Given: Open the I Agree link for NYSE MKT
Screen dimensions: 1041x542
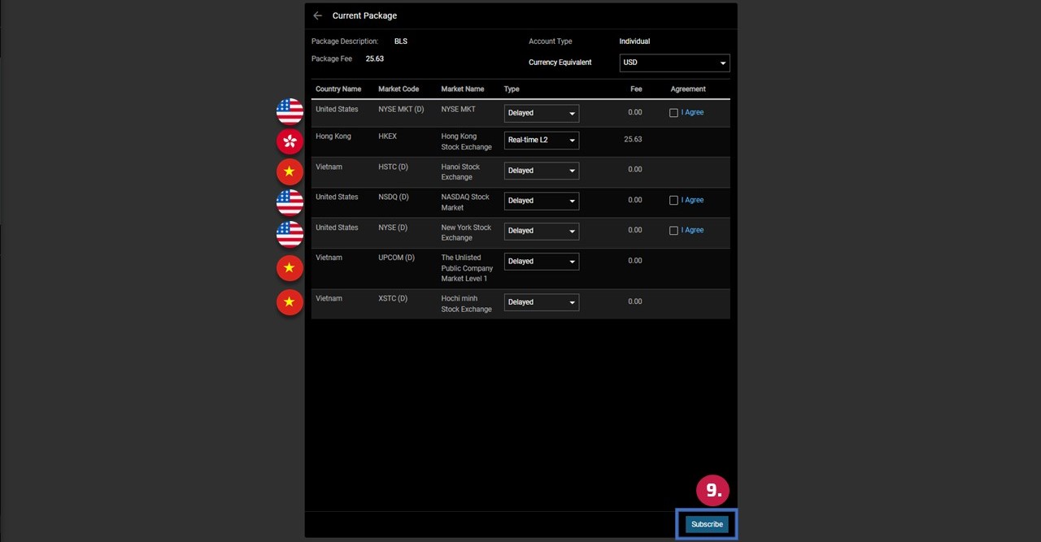Looking at the screenshot, I should [x=692, y=113].
